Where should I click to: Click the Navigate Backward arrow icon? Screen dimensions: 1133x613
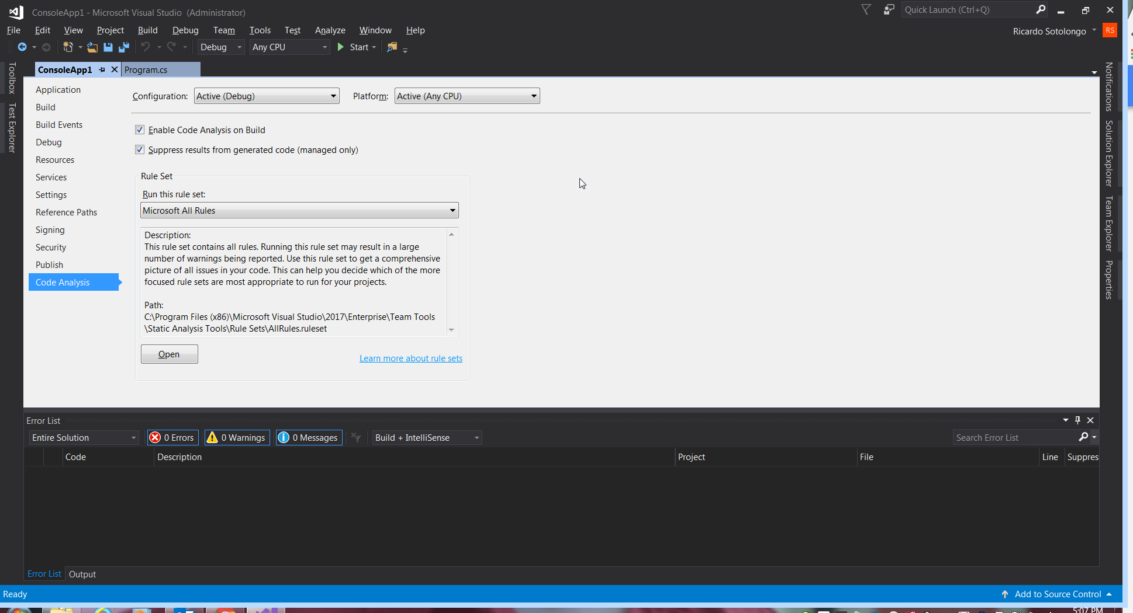click(22, 47)
